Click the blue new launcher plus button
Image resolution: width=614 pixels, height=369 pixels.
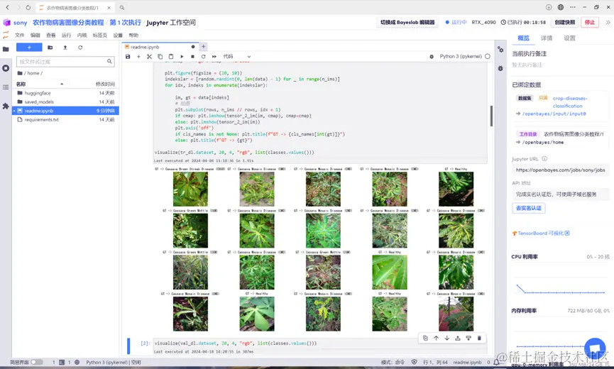point(29,48)
